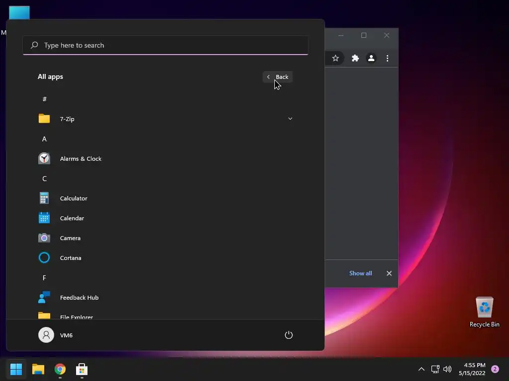509x381 pixels.
Task: Launch Alarms & Clock app icon
Action: click(x=44, y=158)
